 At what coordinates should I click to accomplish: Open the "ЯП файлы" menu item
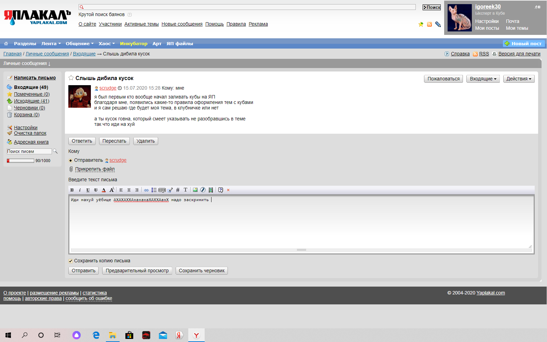[x=180, y=43]
